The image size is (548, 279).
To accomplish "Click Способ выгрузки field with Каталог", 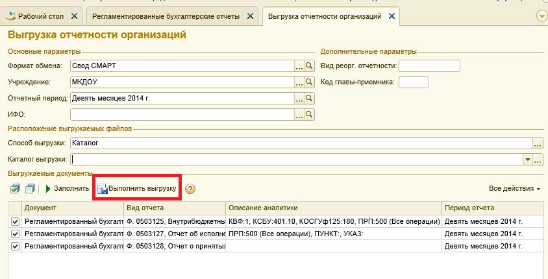I will pyautogui.click(x=301, y=143).
